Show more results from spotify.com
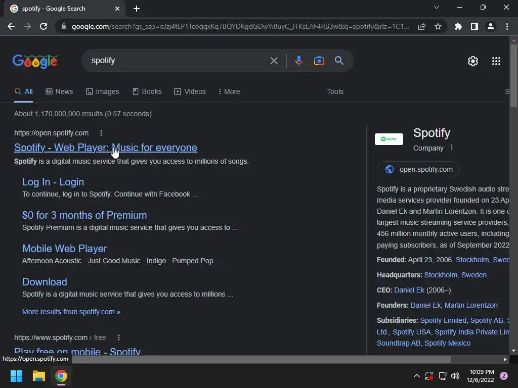Screen dimensions: 518x388 [71, 312]
